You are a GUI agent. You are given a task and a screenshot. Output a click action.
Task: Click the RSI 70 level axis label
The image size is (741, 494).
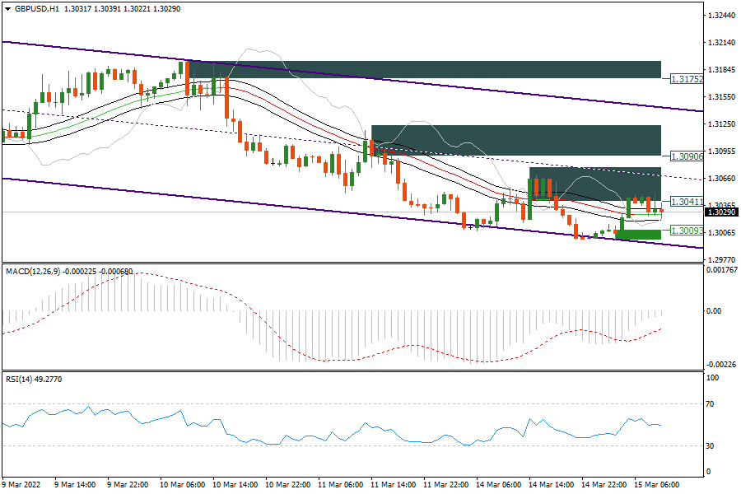click(x=713, y=404)
